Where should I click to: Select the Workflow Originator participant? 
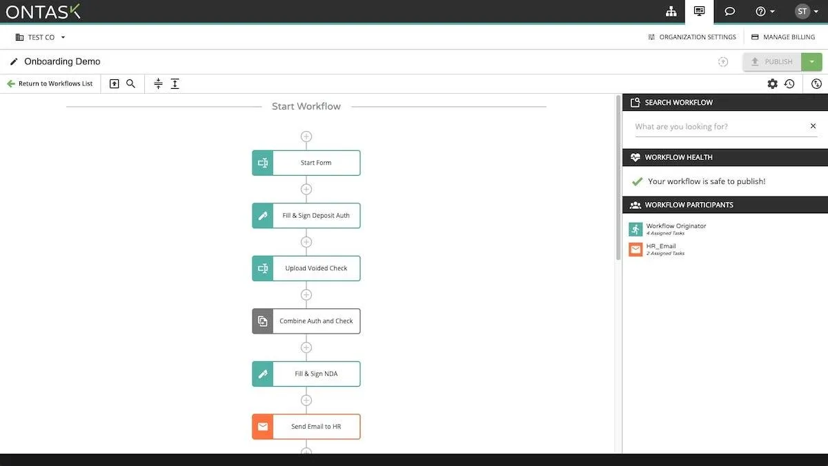(x=668, y=229)
